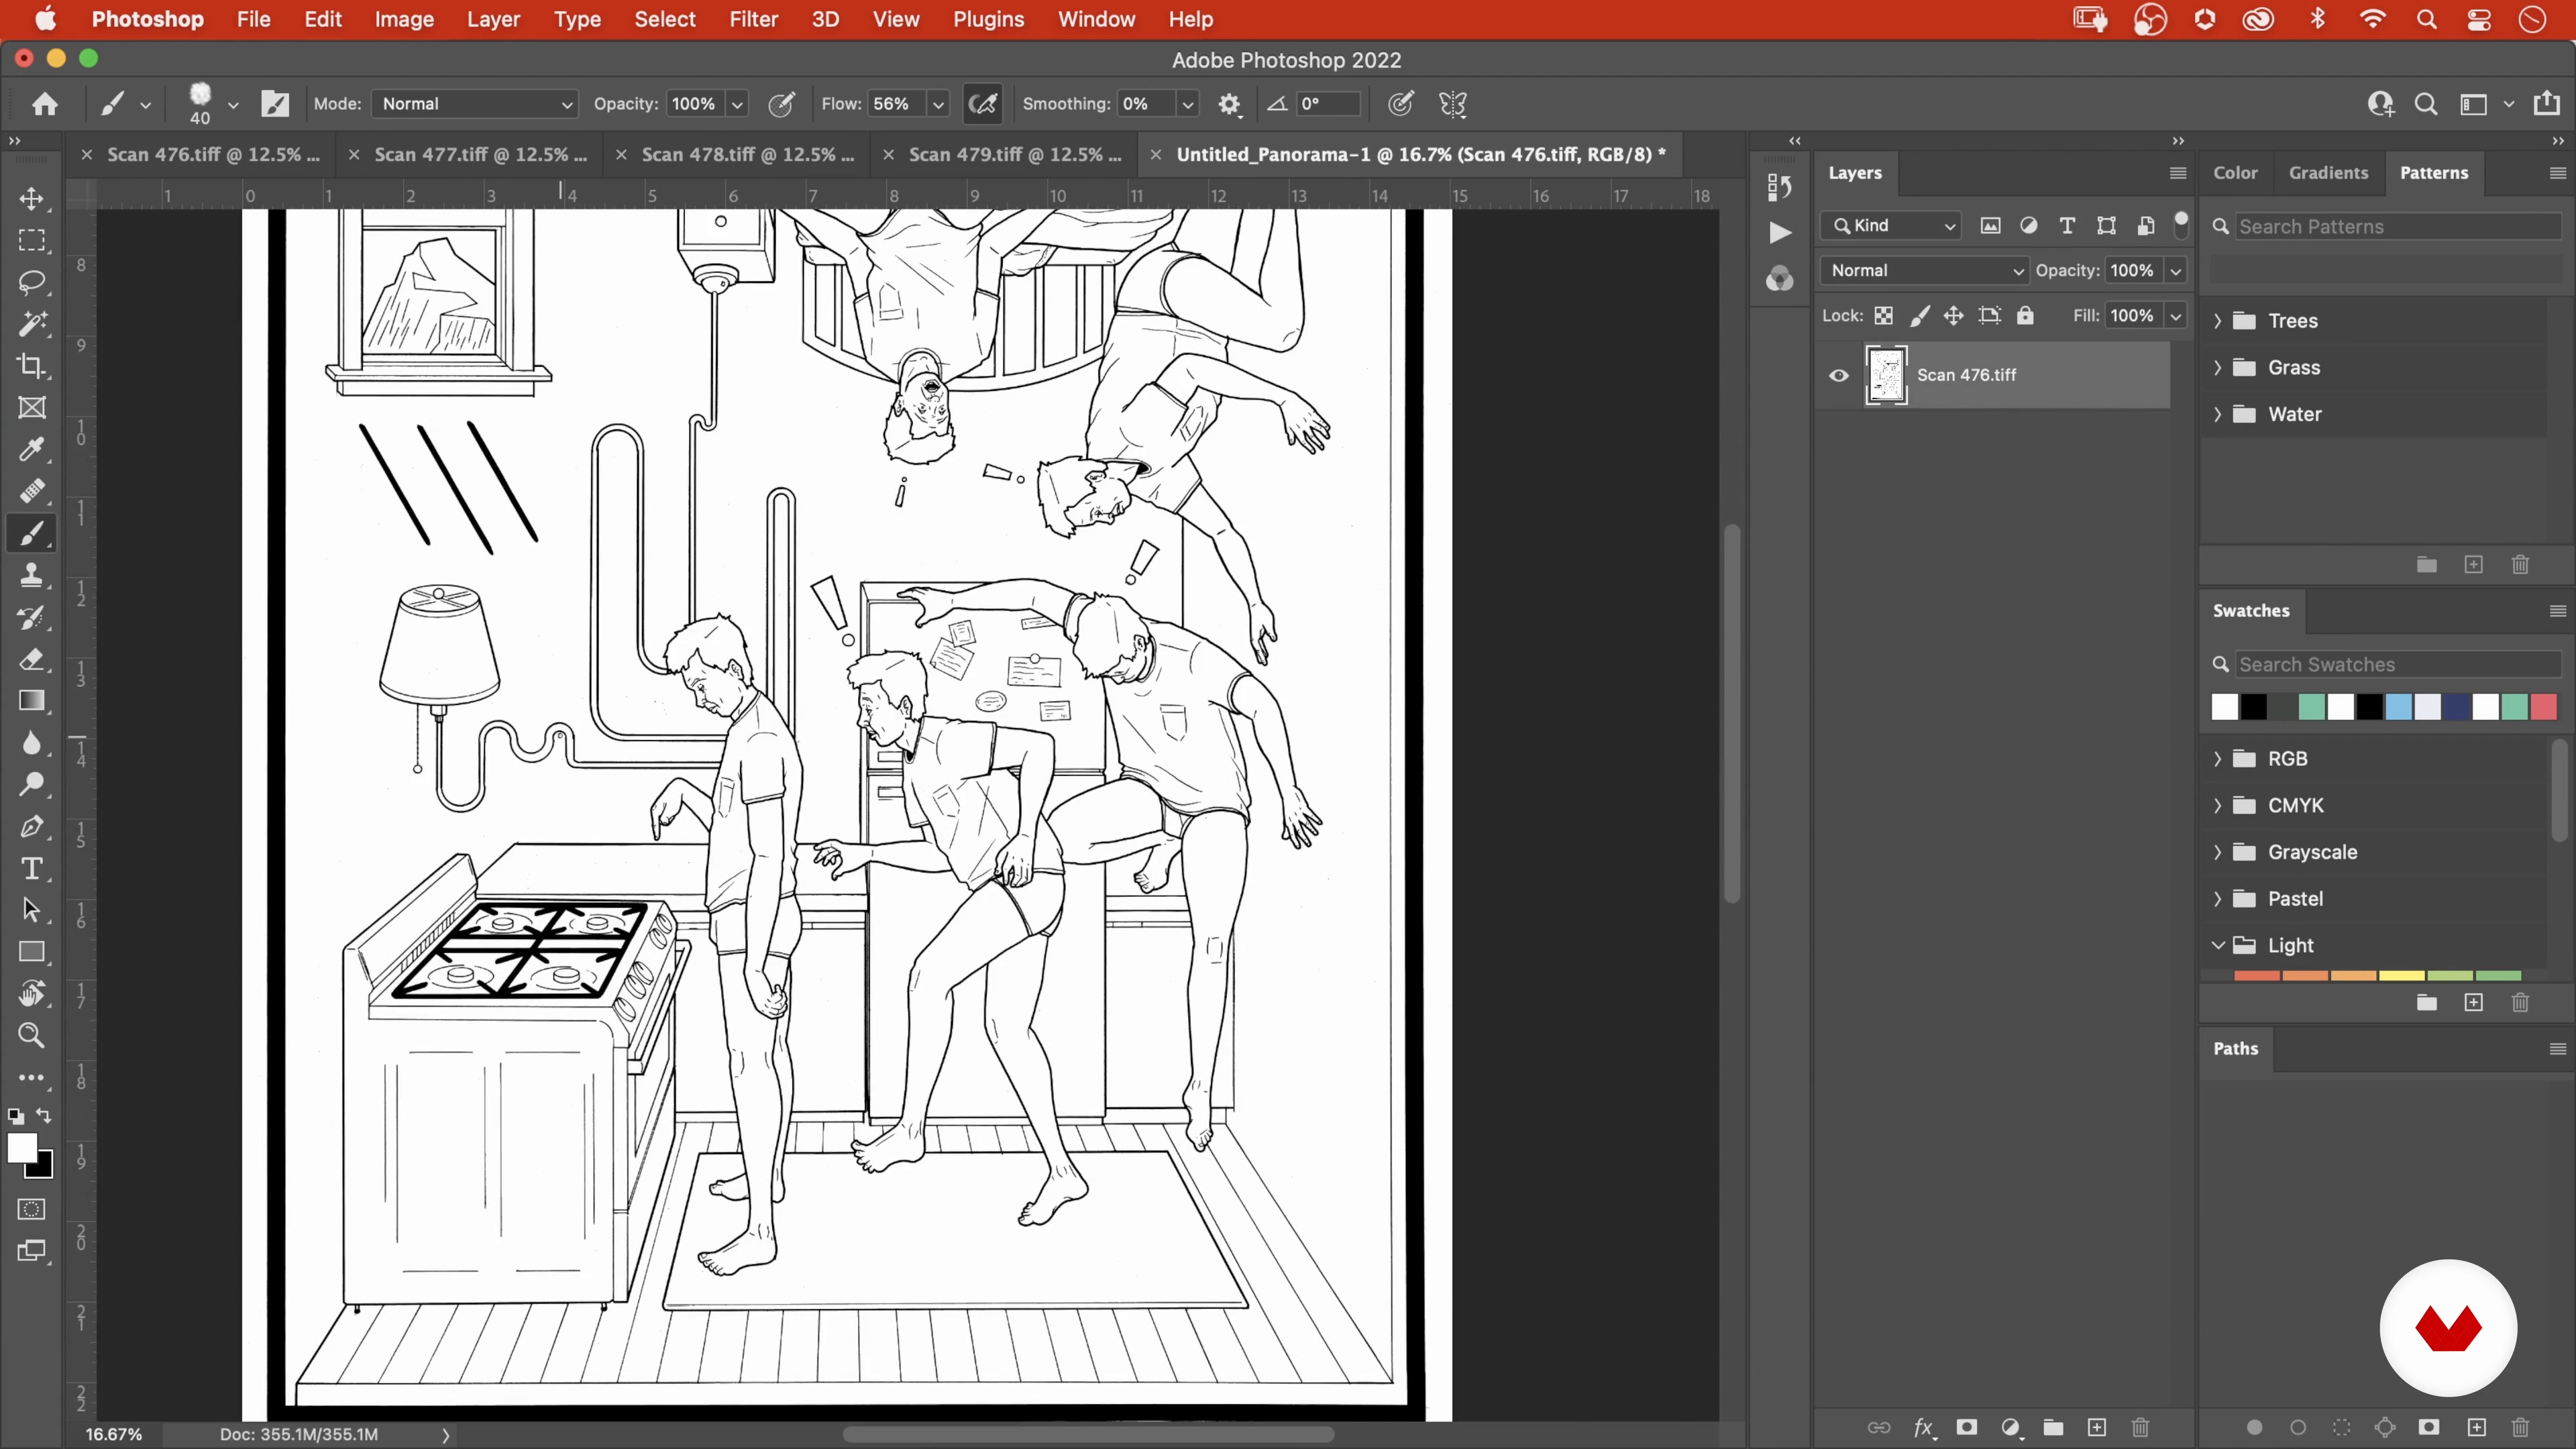
Task: Toggle layer filtering on or off
Action: [2181, 223]
